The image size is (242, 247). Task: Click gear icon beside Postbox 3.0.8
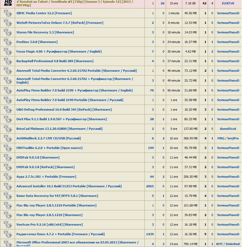click(x=8, y=42)
